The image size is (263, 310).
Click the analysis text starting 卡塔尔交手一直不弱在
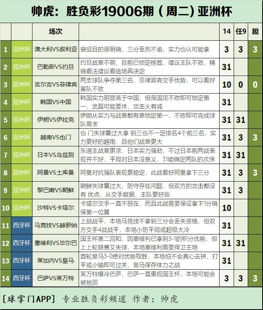pyautogui.click(x=149, y=208)
